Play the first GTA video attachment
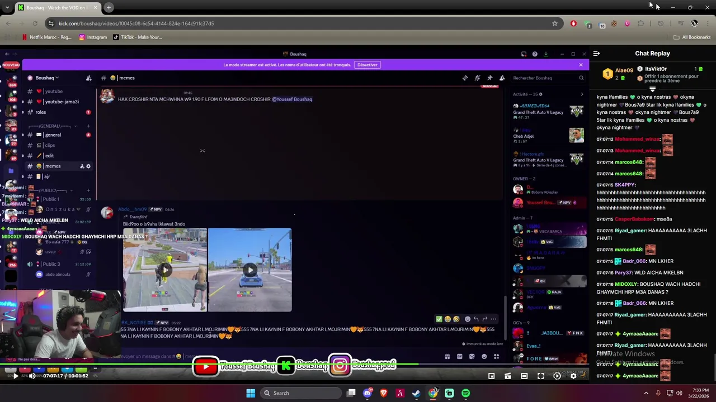Viewport: 716px width, 402px height. (x=164, y=270)
